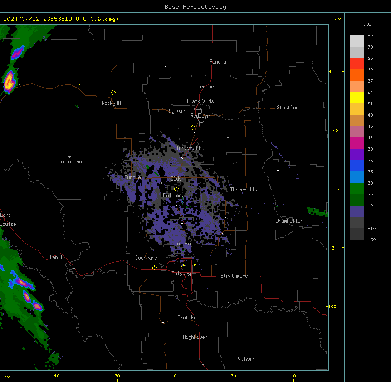Click the green echo patch east of Drumheller

tap(317, 212)
